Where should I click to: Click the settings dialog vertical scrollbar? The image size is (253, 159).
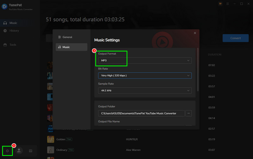pyautogui.click(x=198, y=69)
